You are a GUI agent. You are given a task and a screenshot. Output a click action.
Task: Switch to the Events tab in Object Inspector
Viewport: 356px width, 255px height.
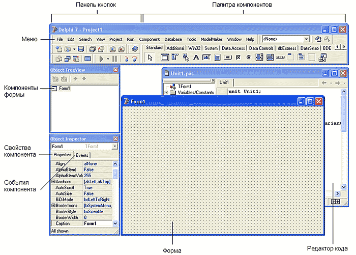coord(82,155)
